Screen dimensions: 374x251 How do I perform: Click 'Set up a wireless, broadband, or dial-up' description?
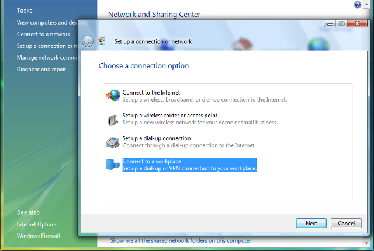click(205, 100)
